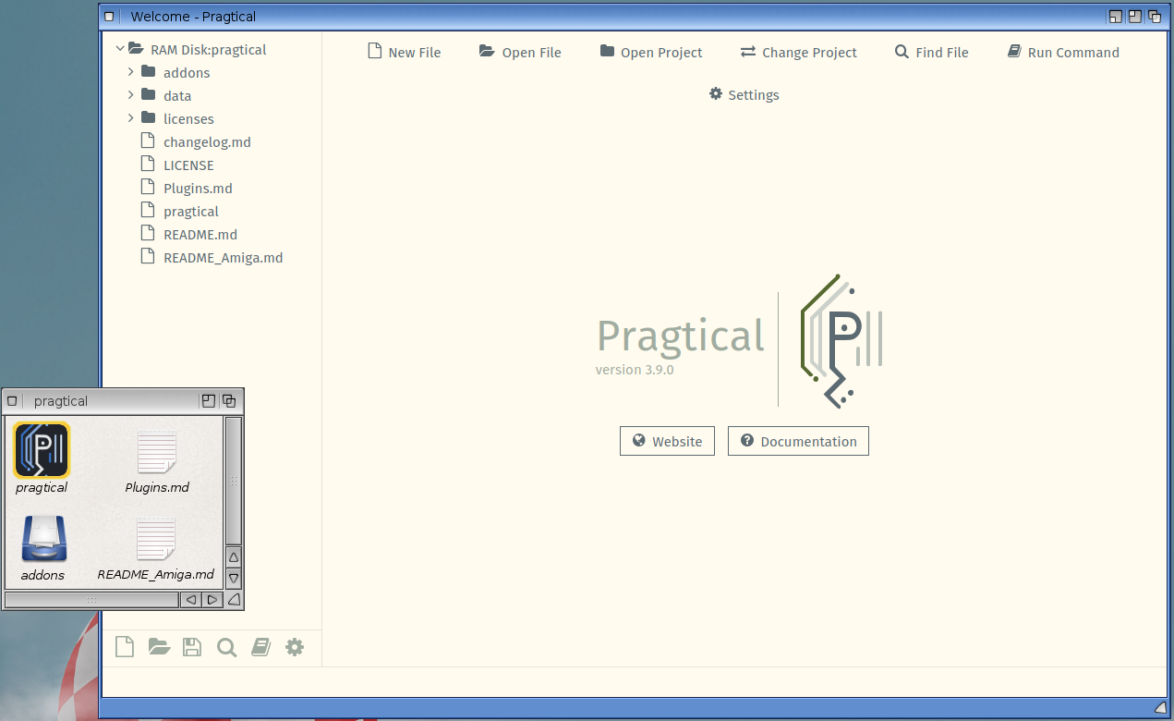The height and width of the screenshot is (721, 1174).
Task: Click the vertical scrollbar in pragtical window
Action: point(234,481)
